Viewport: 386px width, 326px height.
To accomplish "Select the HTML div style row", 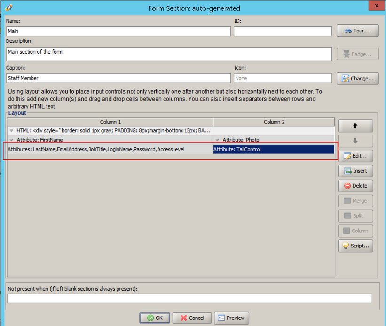I will (110, 130).
